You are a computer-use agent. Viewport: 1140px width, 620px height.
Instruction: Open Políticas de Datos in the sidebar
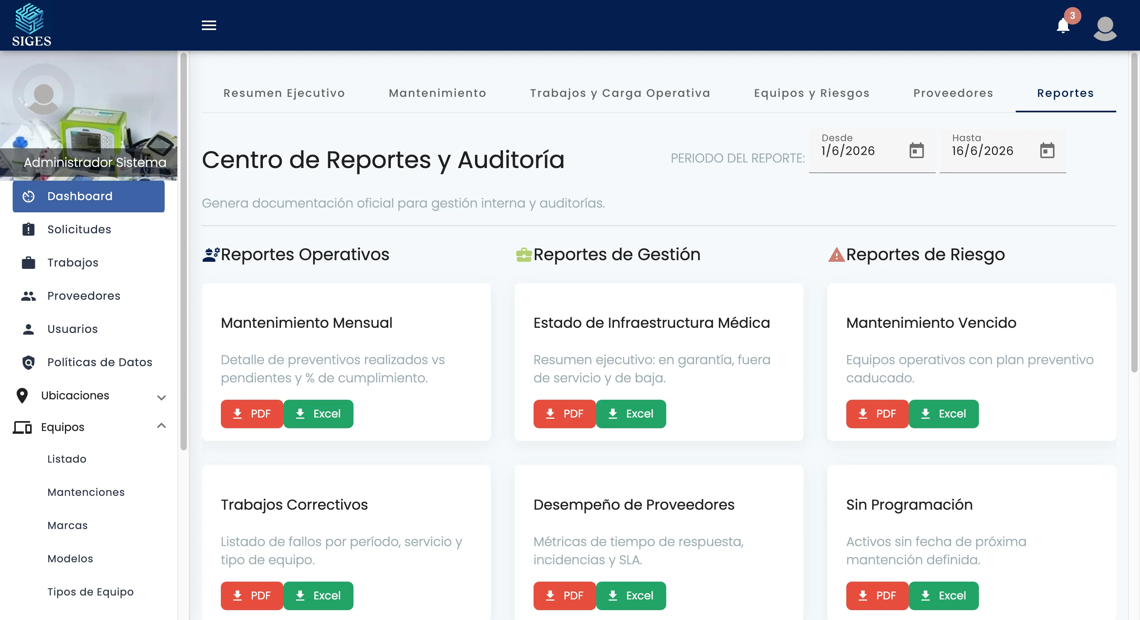click(x=89, y=362)
